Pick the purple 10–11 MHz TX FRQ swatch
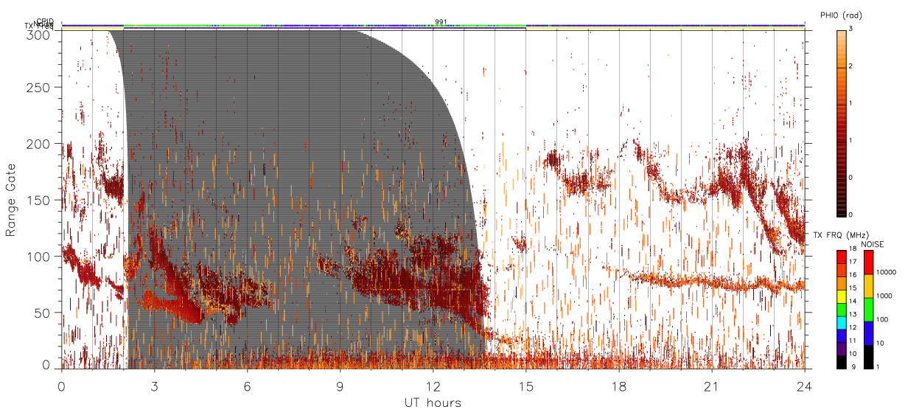905x418 pixels. coord(842,347)
